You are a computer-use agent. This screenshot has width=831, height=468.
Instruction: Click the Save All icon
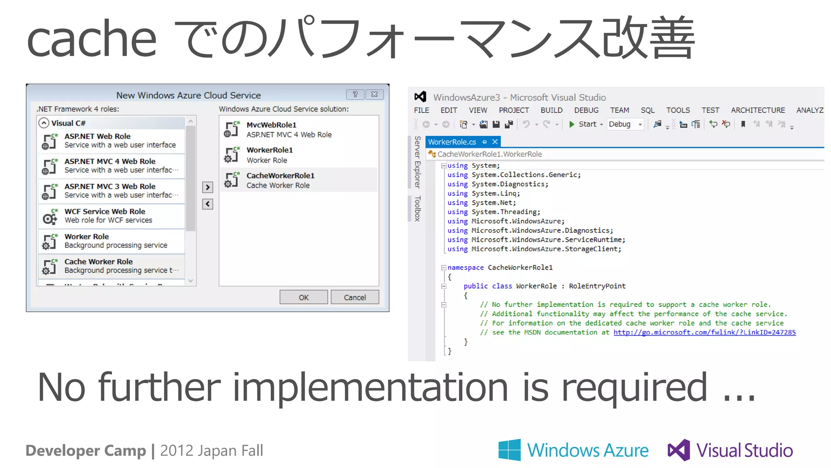[509, 125]
